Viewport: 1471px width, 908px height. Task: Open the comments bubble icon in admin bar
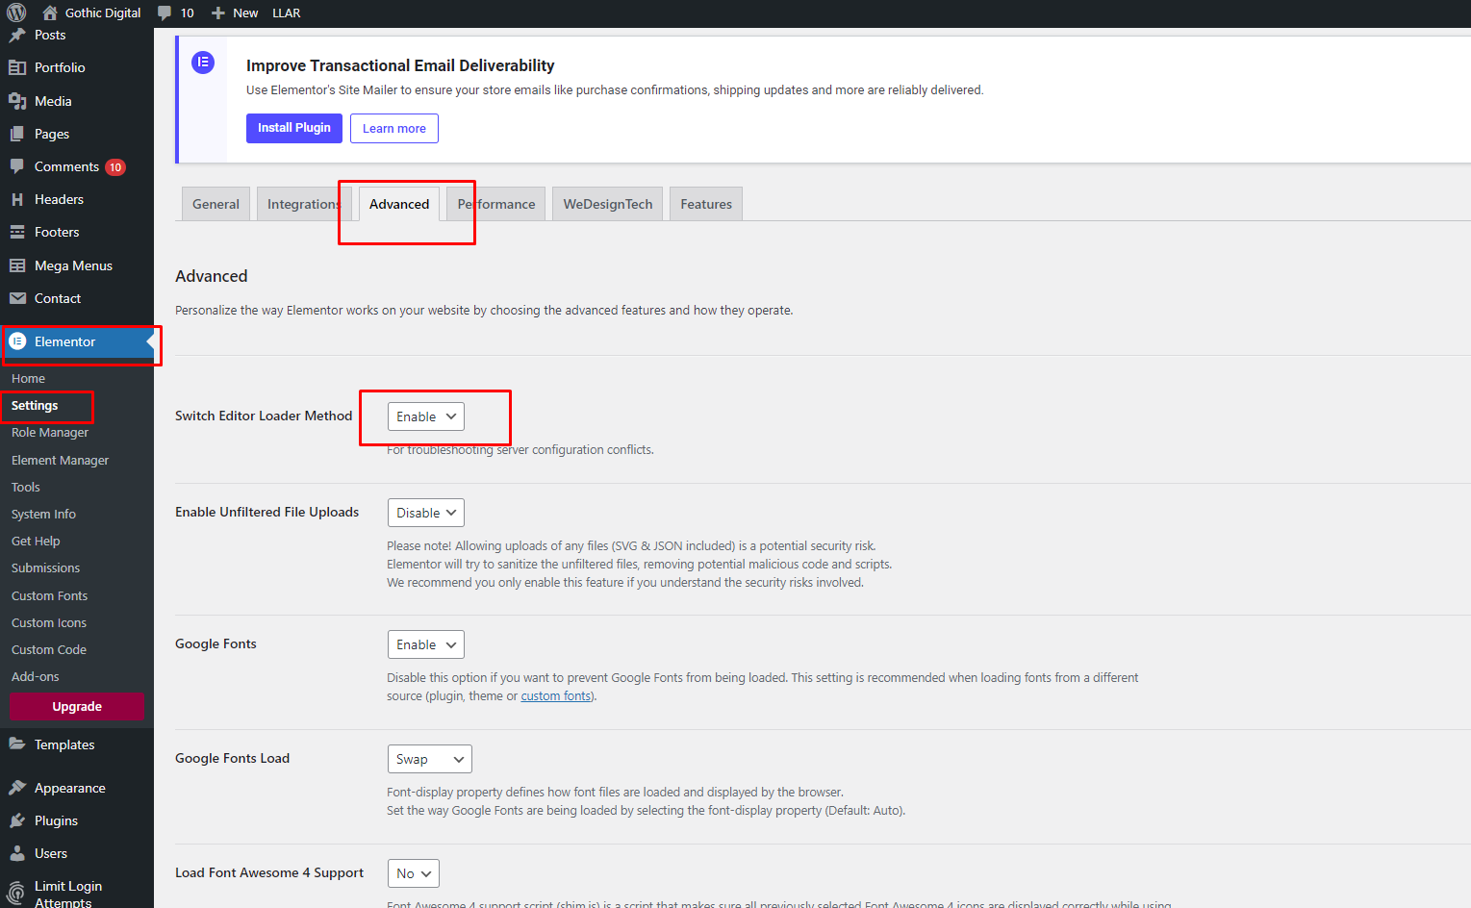(165, 13)
